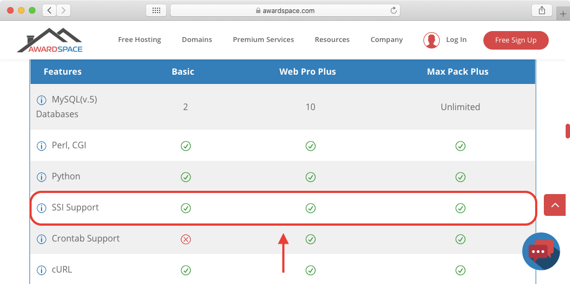Open the Domains nav item

197,40
